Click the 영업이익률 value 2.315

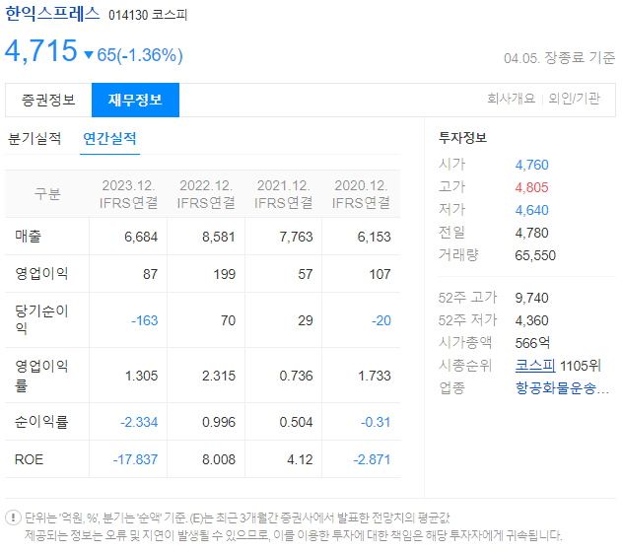pyautogui.click(x=219, y=376)
